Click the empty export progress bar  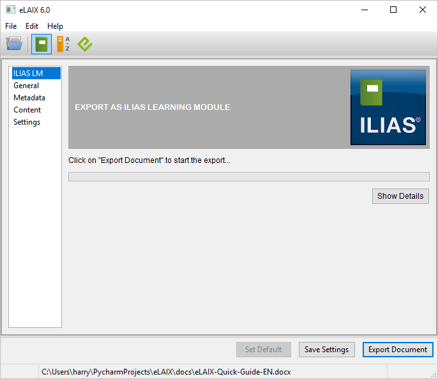click(248, 177)
